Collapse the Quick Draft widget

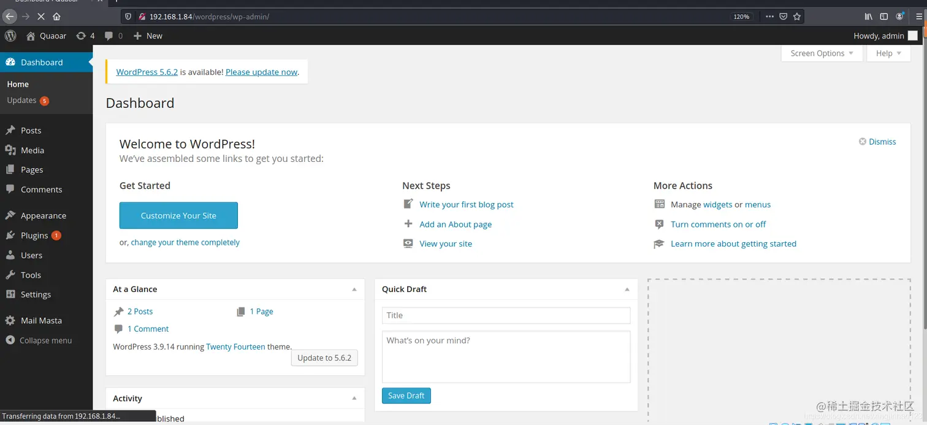coord(627,289)
